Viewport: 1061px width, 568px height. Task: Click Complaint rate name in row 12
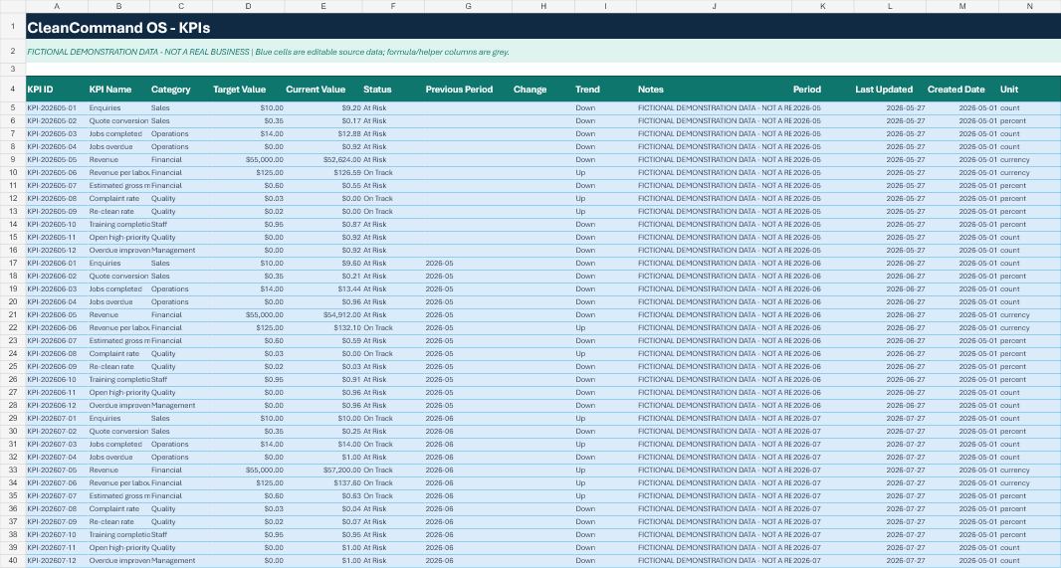click(x=119, y=199)
